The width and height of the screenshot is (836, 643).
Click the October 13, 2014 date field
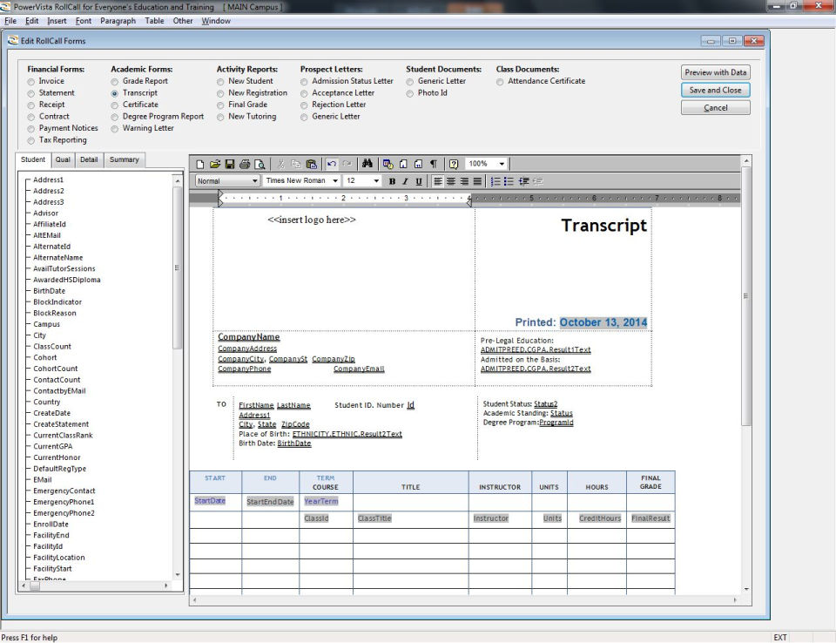[x=603, y=322]
